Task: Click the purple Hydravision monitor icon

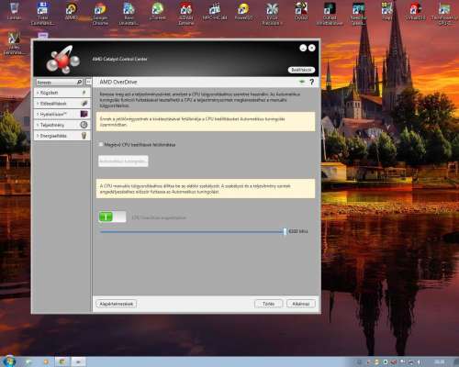Action: (84, 114)
